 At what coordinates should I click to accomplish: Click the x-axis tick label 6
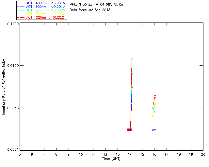(x=32, y=154)
